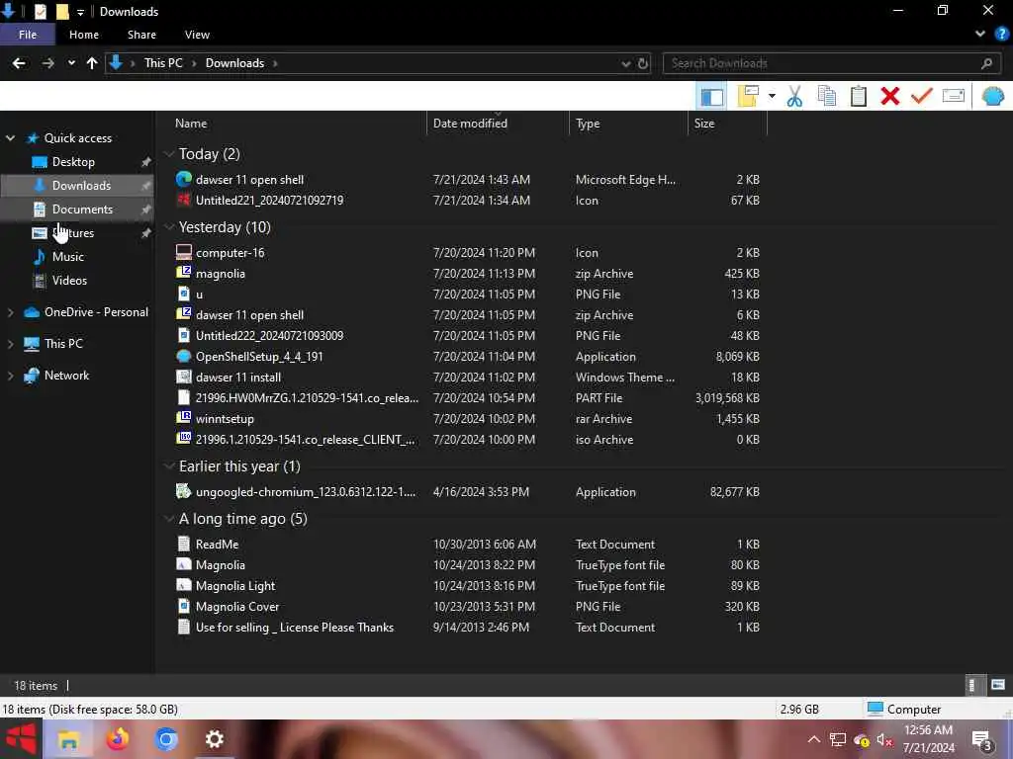Collapse the Quick access tree node
The image size is (1013, 759).
click(x=10, y=138)
